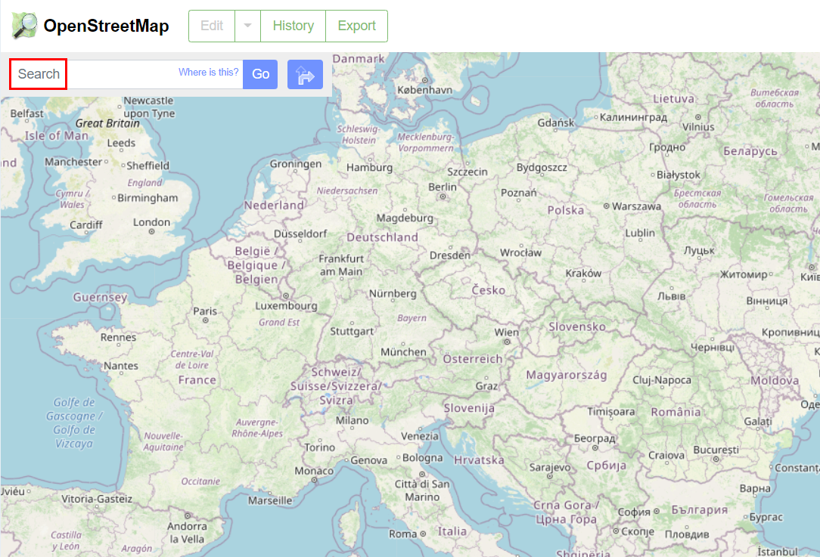Open directions using the routing arrow icon
Image resolution: width=820 pixels, height=557 pixels.
point(305,74)
